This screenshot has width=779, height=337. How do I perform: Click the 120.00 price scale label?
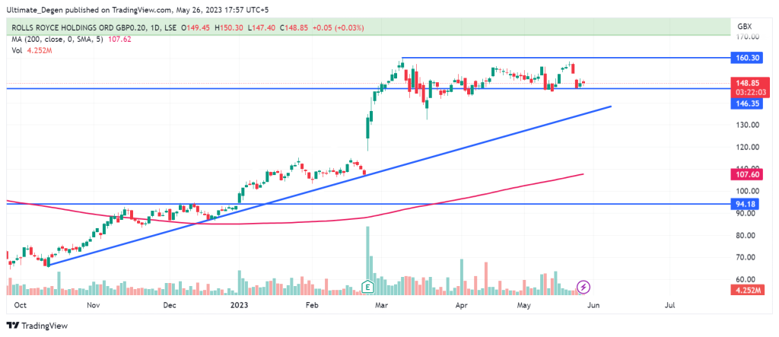coord(747,147)
